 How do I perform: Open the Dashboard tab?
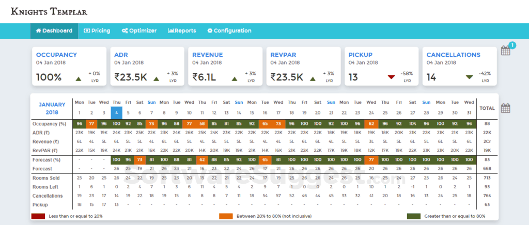54,31
